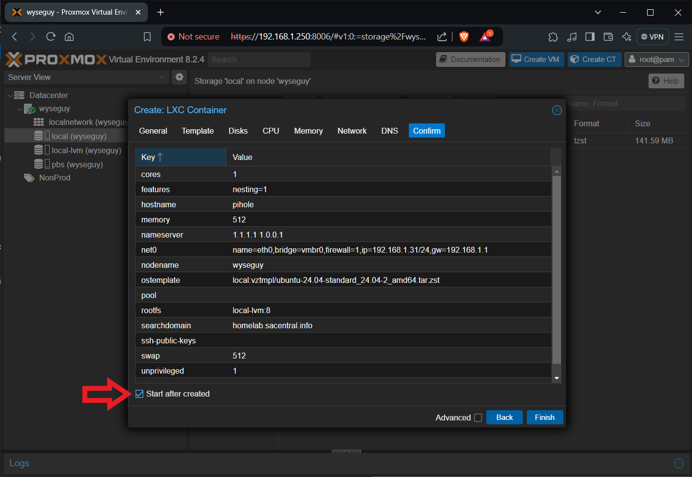Switch to the Disks tab
The image size is (692, 477).
click(x=238, y=131)
